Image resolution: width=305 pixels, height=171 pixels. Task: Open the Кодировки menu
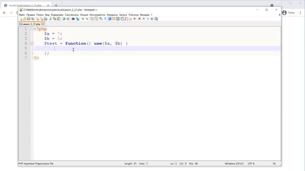point(57,15)
